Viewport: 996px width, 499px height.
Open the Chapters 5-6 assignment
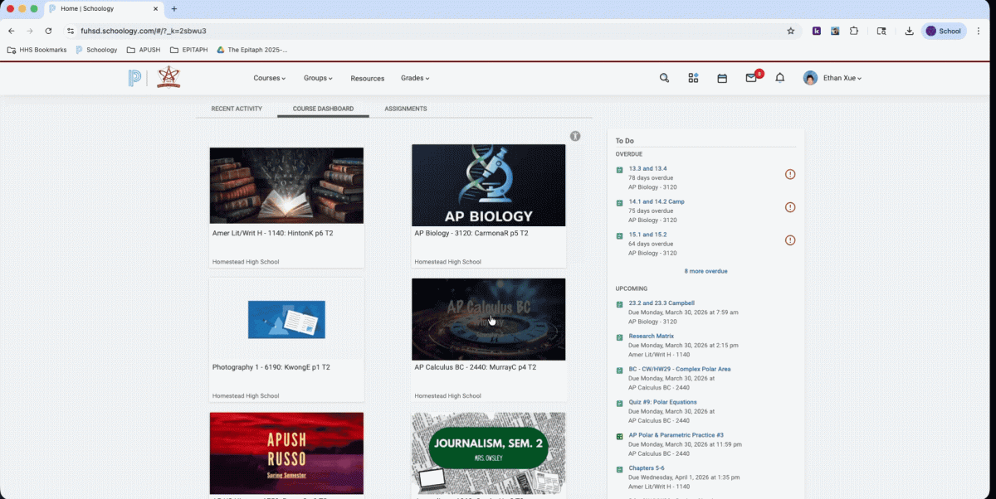pyautogui.click(x=647, y=468)
